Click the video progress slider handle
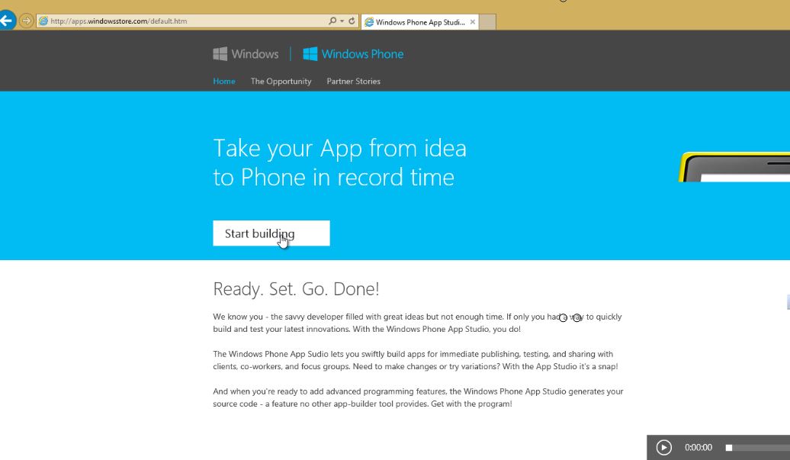The image size is (790, 460). [x=728, y=447]
